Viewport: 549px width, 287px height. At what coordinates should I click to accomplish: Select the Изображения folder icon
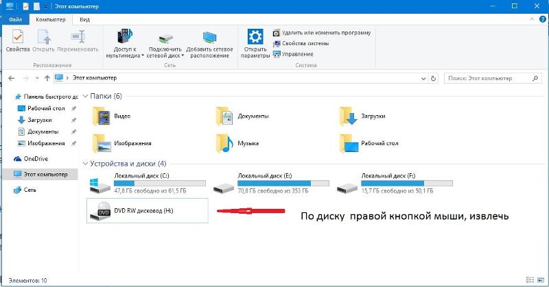point(102,144)
